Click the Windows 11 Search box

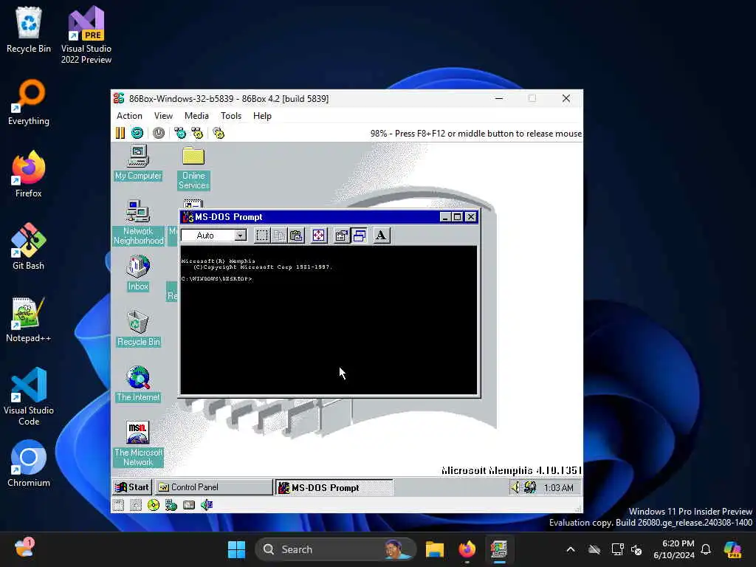335,549
